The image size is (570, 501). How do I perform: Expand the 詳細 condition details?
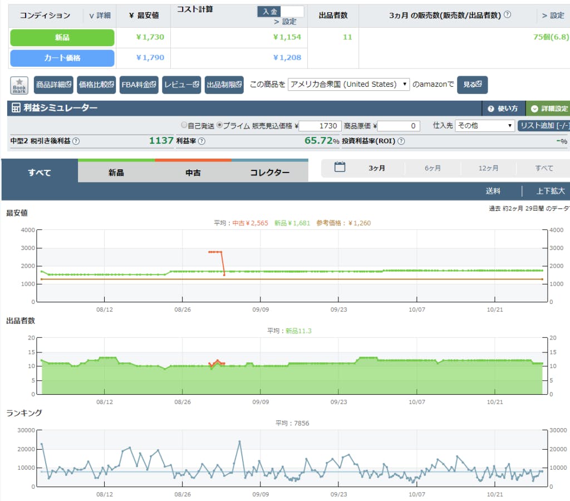(x=100, y=16)
